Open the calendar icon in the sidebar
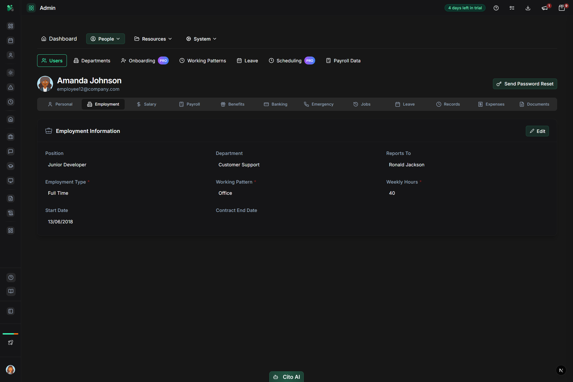This screenshot has height=382, width=573. click(11, 41)
